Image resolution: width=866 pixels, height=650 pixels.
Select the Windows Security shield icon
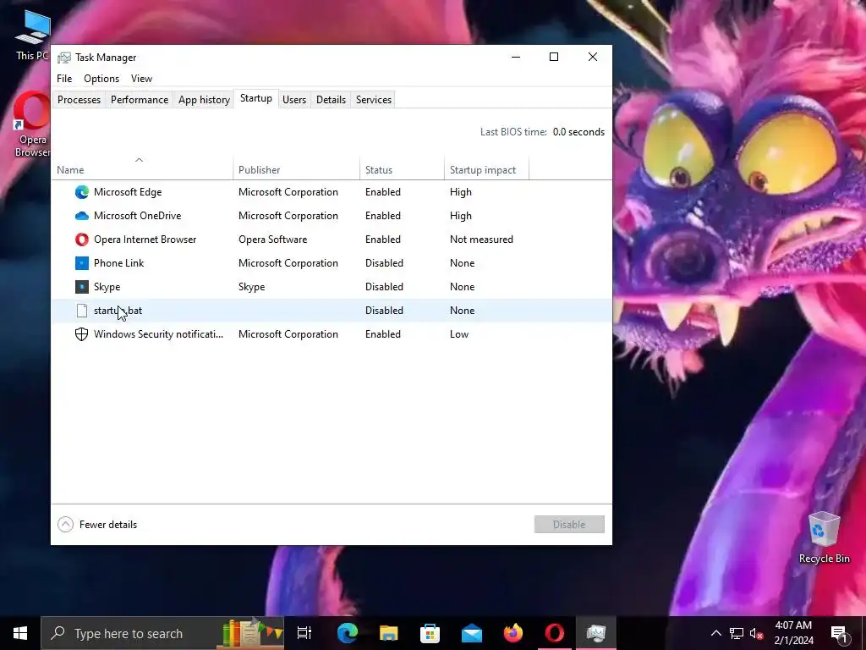tap(82, 334)
